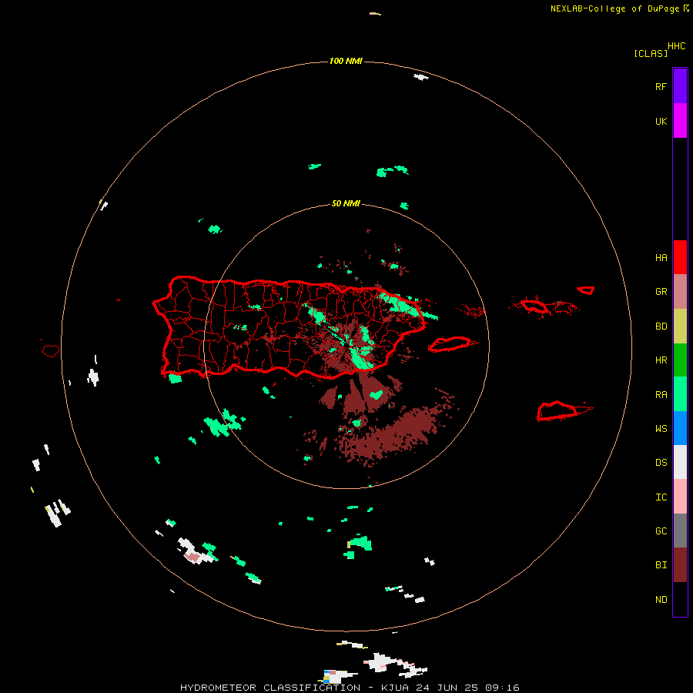Click the UK magenta legend swatch
This screenshot has width=693, height=693.
[x=680, y=121]
